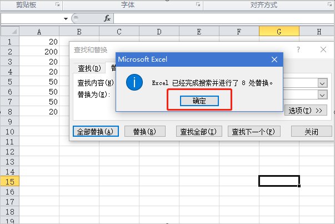This screenshot has height=224, width=335.
Task: Open the Name Box dropdown arrow
Action: pos(66,19)
